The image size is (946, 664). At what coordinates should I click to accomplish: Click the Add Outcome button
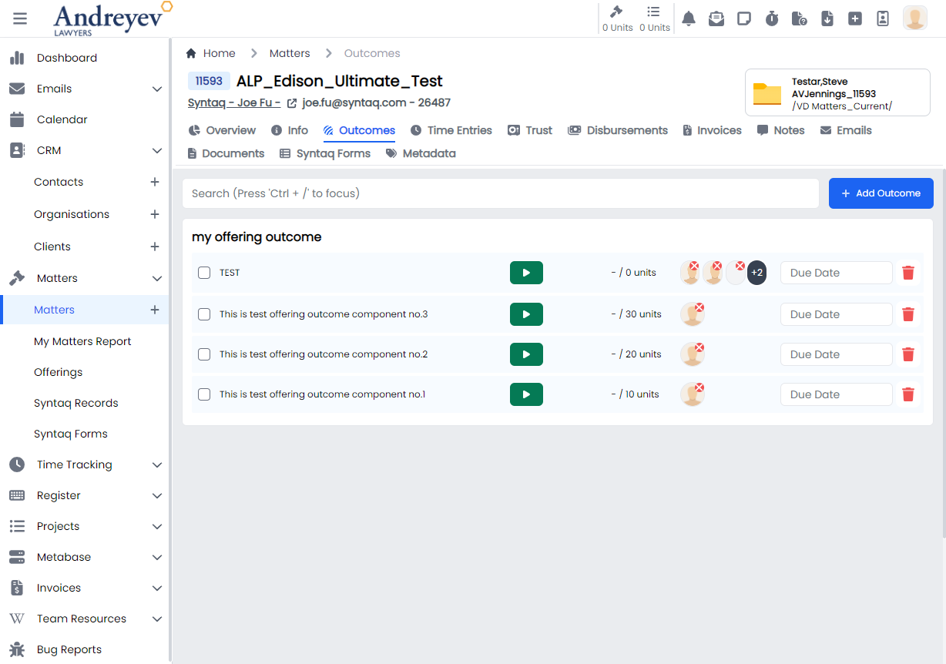881,193
